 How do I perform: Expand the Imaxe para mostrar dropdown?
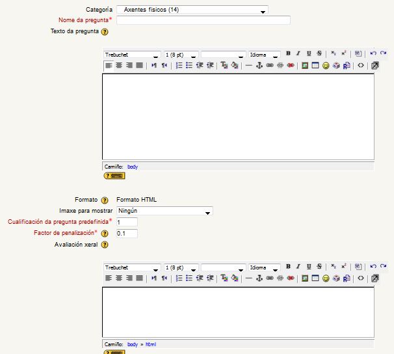click(x=164, y=211)
